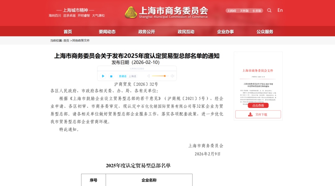The height and width of the screenshot is (186, 335).
Task: Play the audio reading of the article
Action: [x=103, y=76]
